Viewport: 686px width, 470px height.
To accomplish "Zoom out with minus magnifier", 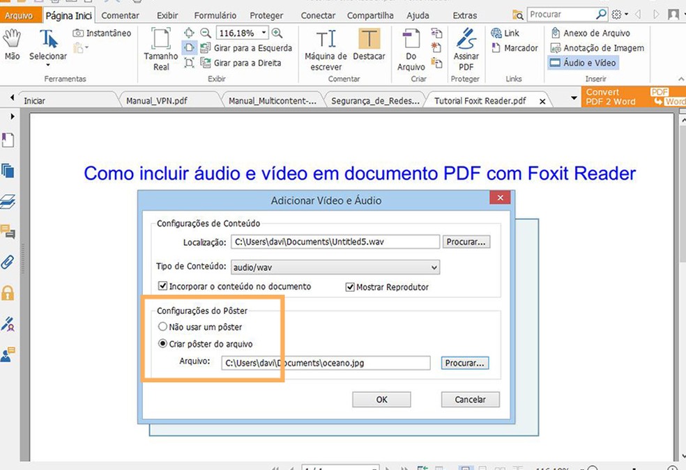I will [205, 33].
